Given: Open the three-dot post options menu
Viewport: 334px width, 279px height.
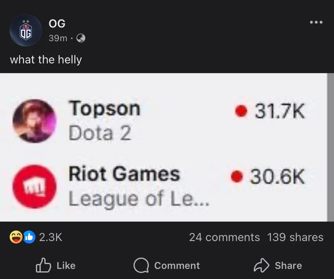Looking at the screenshot, I should point(316,22).
